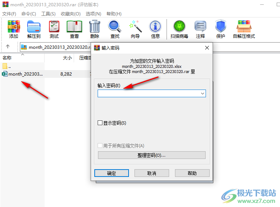Click the Scan Virus (扫描病毒) icon

(x=179, y=26)
